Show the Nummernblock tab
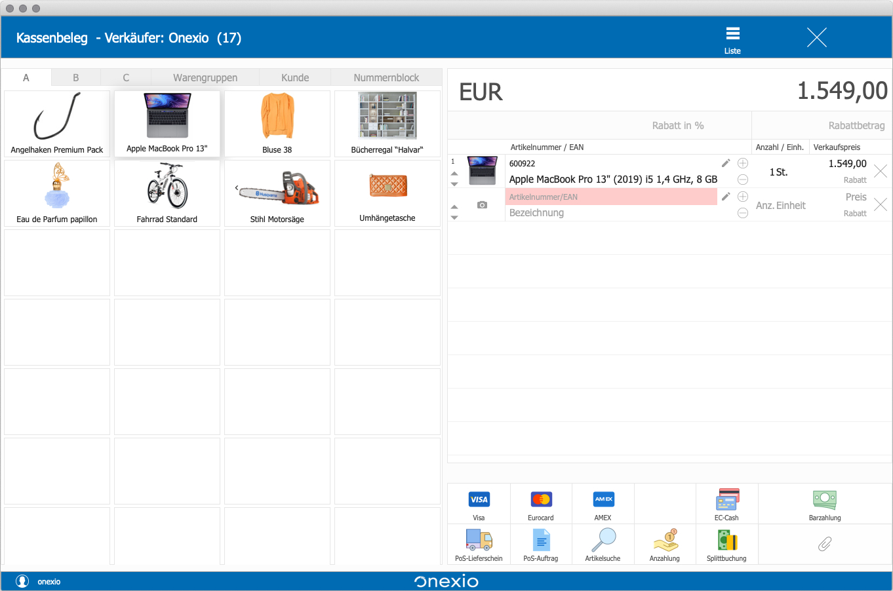 click(386, 77)
